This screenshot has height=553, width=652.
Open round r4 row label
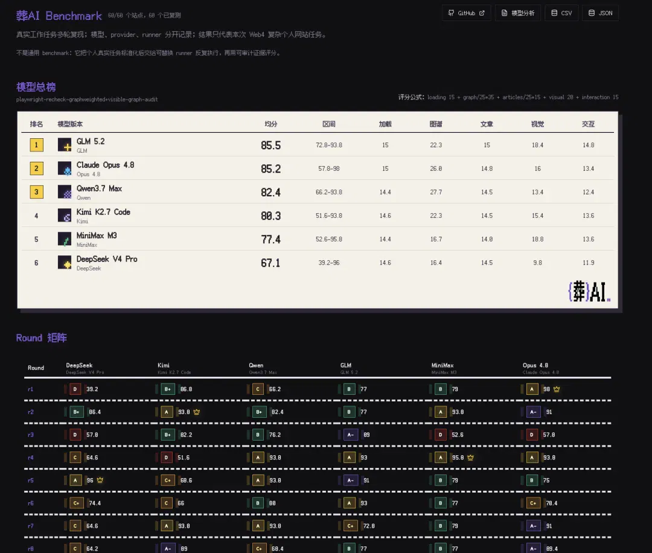tap(30, 458)
